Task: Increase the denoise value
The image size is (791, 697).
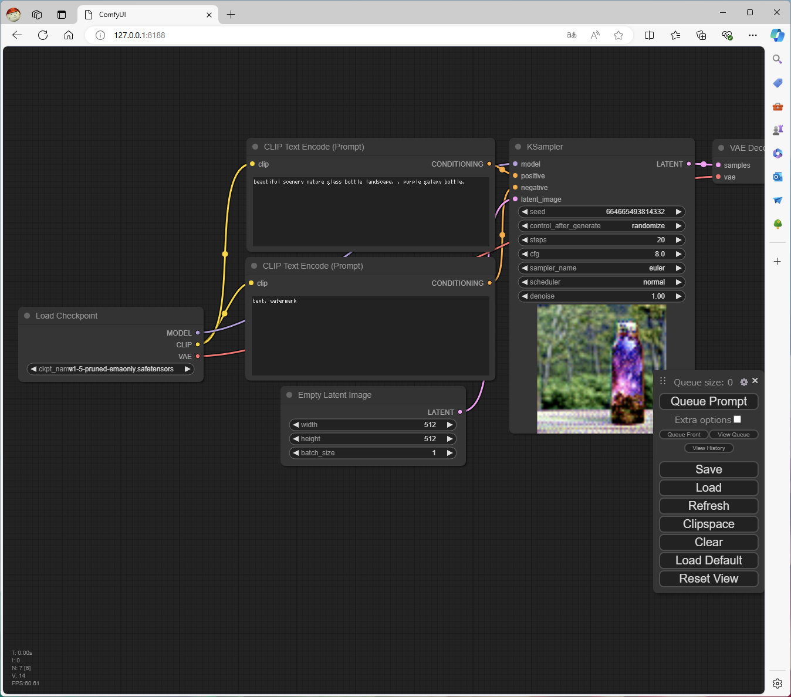Action: (678, 296)
